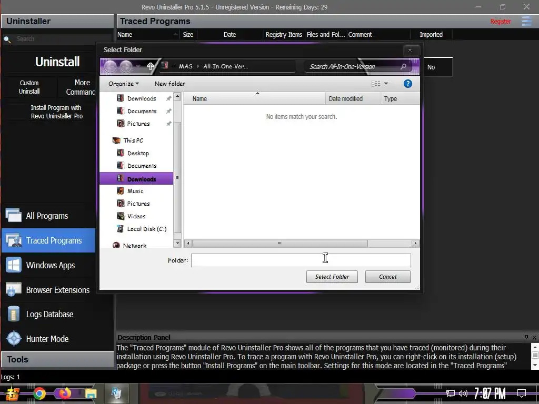The width and height of the screenshot is (539, 404).
Task: Click the Custom Uninstall command
Action: 29,87
